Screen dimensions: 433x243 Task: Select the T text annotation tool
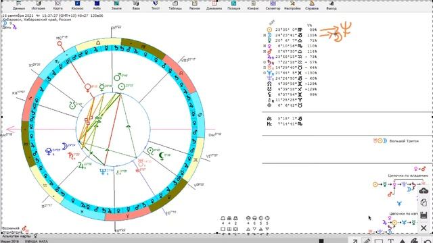tap(390, 240)
